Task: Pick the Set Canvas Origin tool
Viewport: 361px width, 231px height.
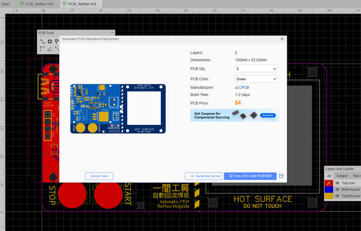Action: (42, 49)
